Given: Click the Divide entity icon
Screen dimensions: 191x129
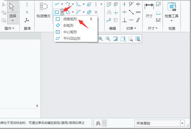Looking at the screenshot, I should coord(109,20).
